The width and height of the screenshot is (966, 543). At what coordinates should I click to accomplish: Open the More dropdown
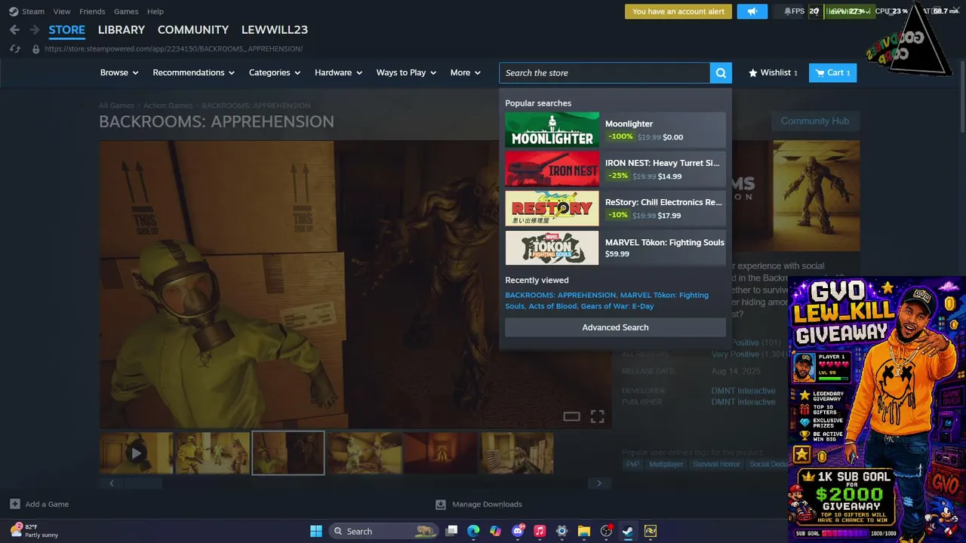pyautogui.click(x=465, y=72)
